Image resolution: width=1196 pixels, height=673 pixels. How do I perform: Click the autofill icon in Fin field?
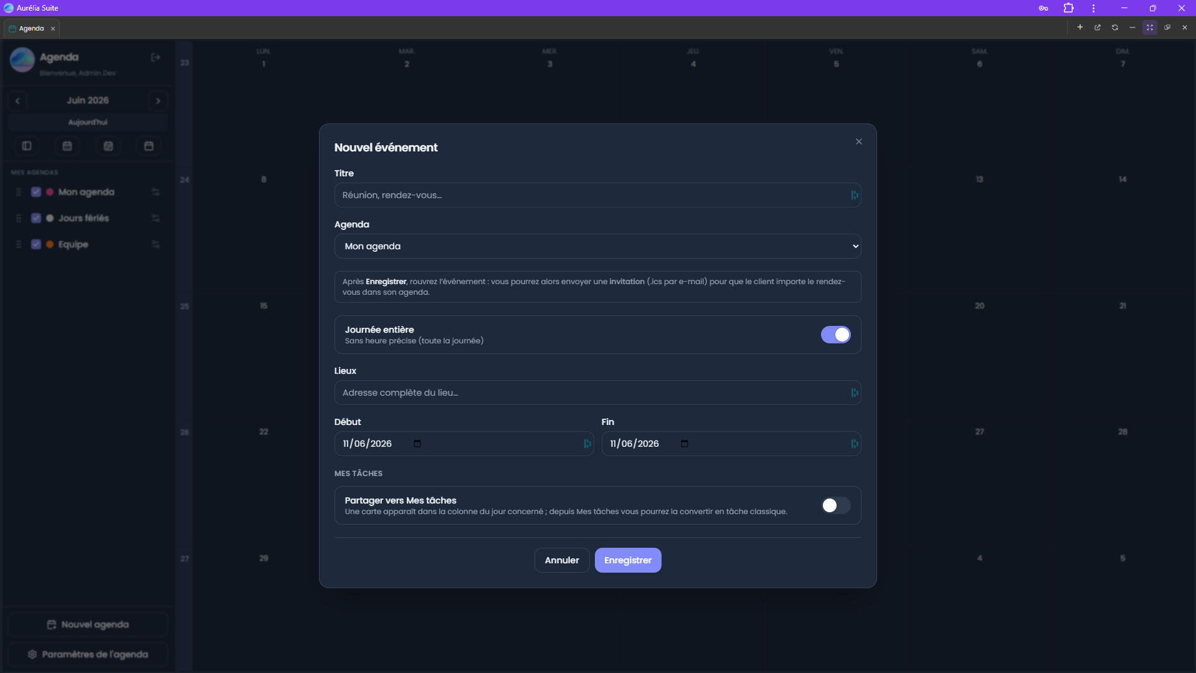855,444
